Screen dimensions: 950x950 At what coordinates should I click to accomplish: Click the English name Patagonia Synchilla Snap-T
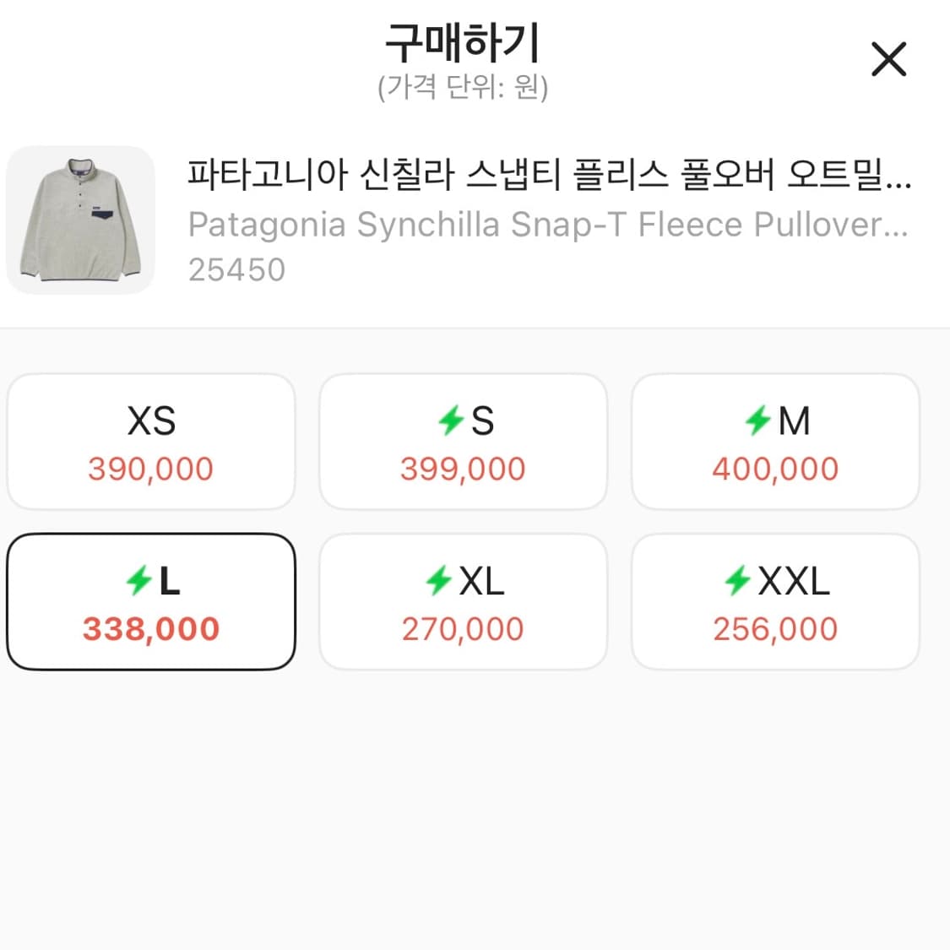(x=549, y=225)
